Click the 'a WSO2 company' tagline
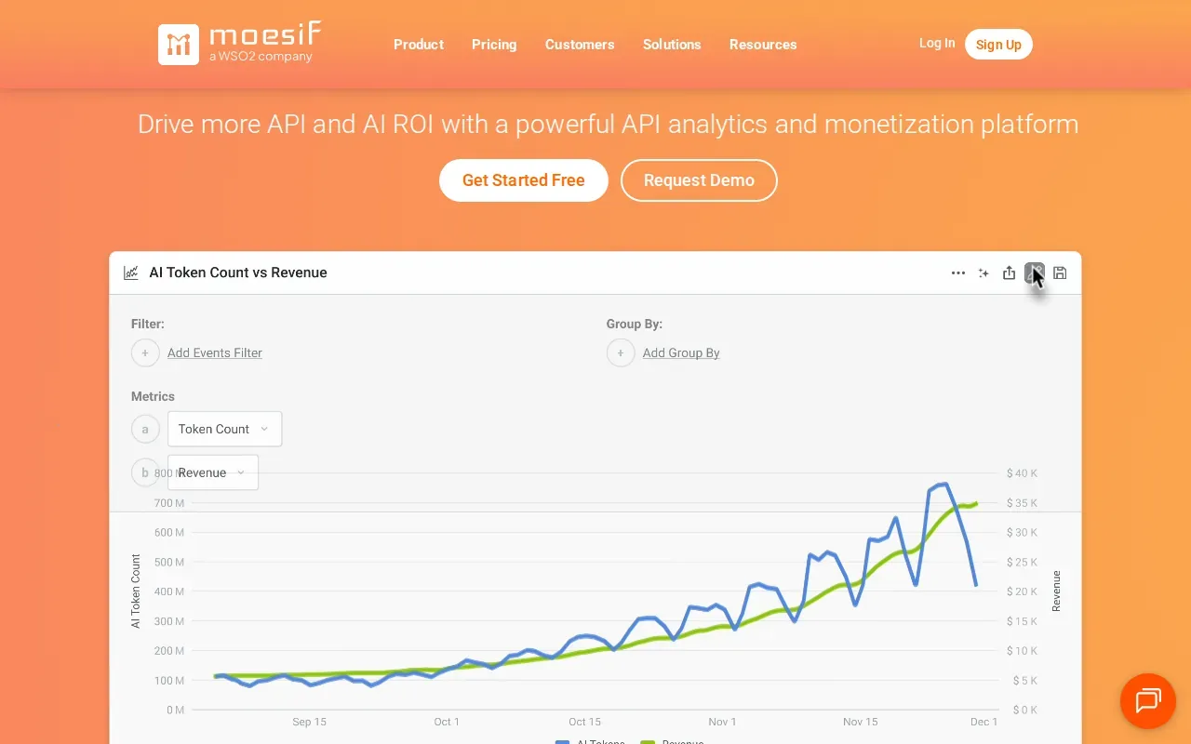The width and height of the screenshot is (1191, 744). pos(261,57)
